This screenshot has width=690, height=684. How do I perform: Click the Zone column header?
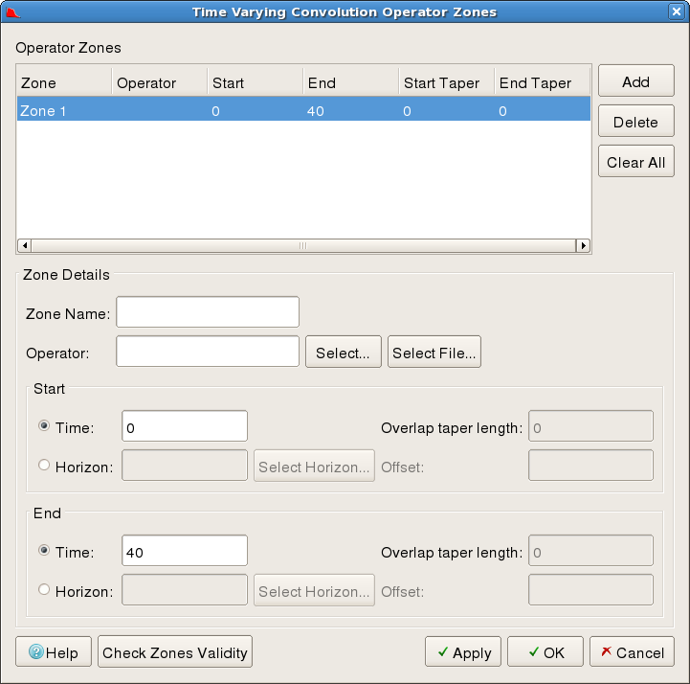click(x=63, y=83)
